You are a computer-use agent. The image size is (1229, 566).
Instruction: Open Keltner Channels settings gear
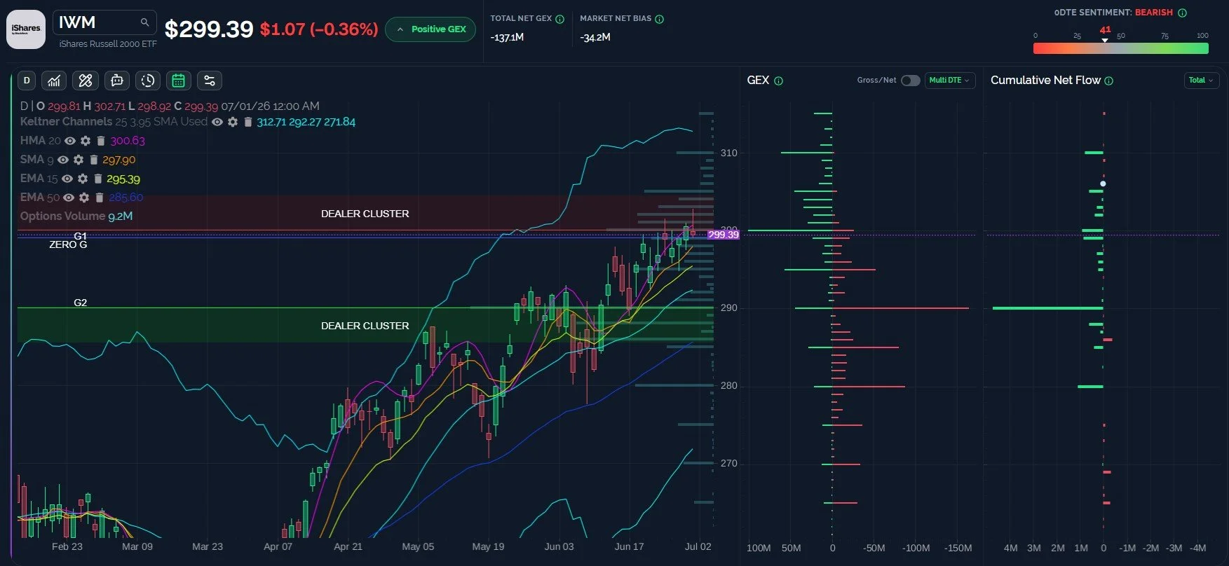click(x=233, y=122)
